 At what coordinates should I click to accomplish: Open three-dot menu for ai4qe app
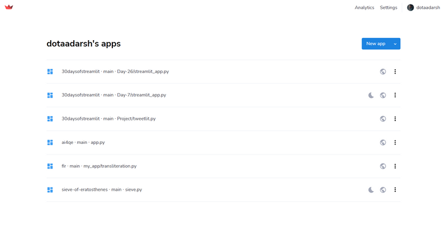[x=395, y=142]
